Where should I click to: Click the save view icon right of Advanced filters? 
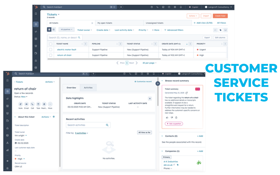coord(226,30)
